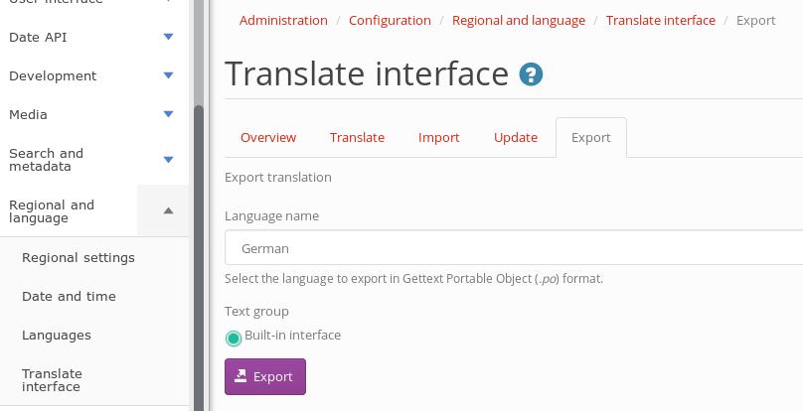Select the active Export tab
This screenshot has height=411, width=803.
pyautogui.click(x=590, y=138)
